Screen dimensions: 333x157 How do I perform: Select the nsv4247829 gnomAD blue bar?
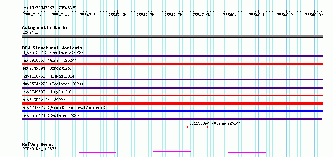172,111
